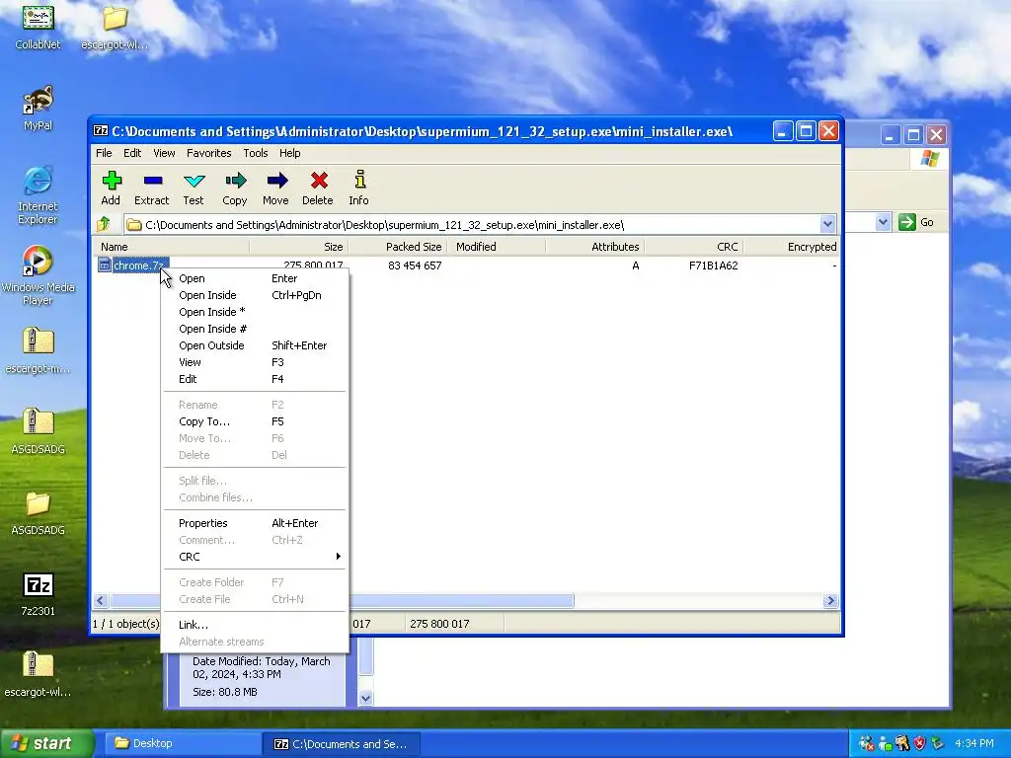Viewport: 1011px width, 758px height.
Task: Open Windows Media Player shortcut
Action: (x=39, y=276)
